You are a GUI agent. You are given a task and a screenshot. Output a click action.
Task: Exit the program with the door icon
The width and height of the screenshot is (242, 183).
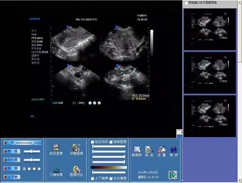(173, 175)
